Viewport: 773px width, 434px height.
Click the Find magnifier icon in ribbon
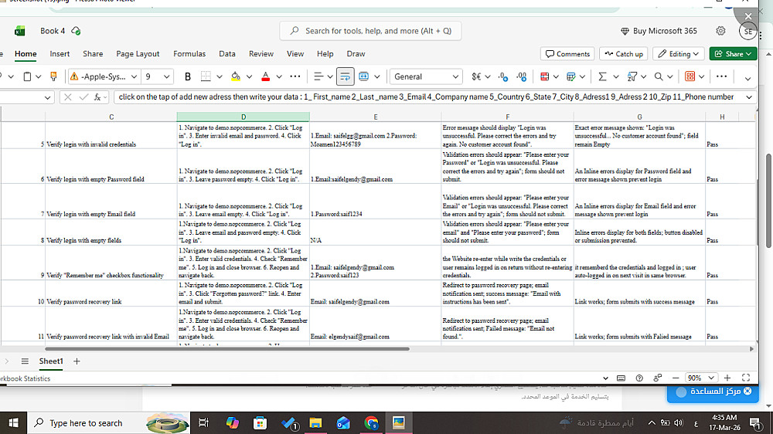[659, 77]
